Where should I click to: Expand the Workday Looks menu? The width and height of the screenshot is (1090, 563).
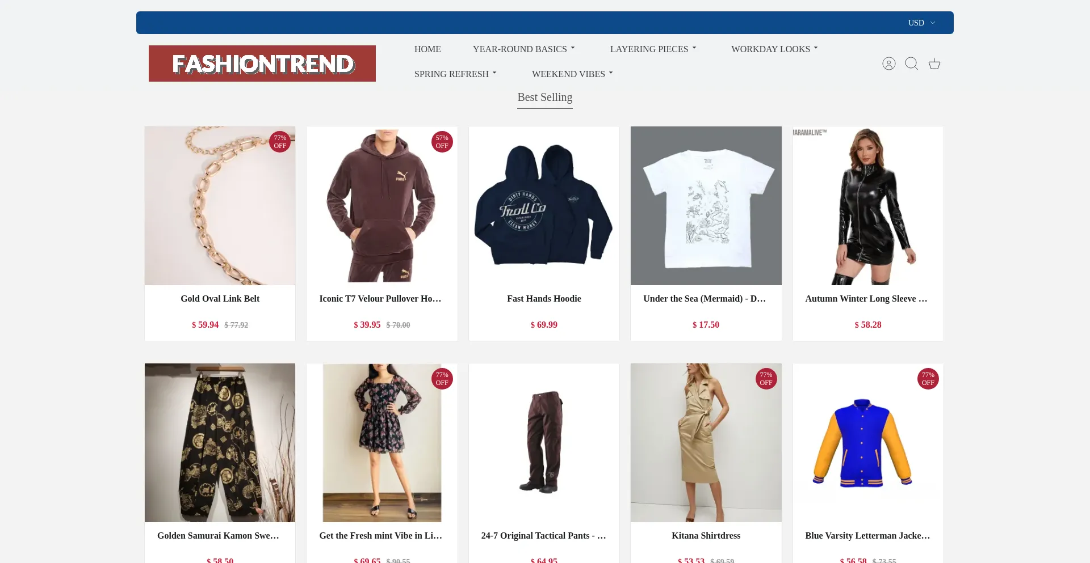[774, 49]
